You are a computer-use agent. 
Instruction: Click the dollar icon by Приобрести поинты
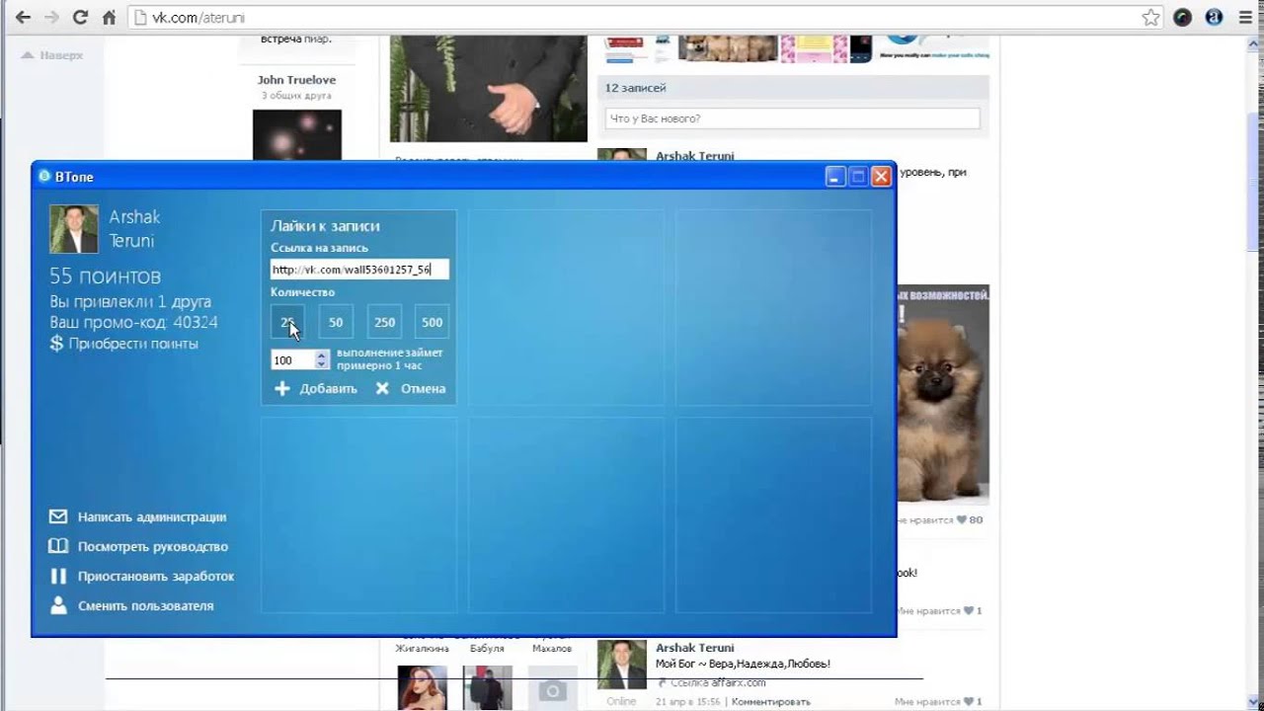[56, 344]
